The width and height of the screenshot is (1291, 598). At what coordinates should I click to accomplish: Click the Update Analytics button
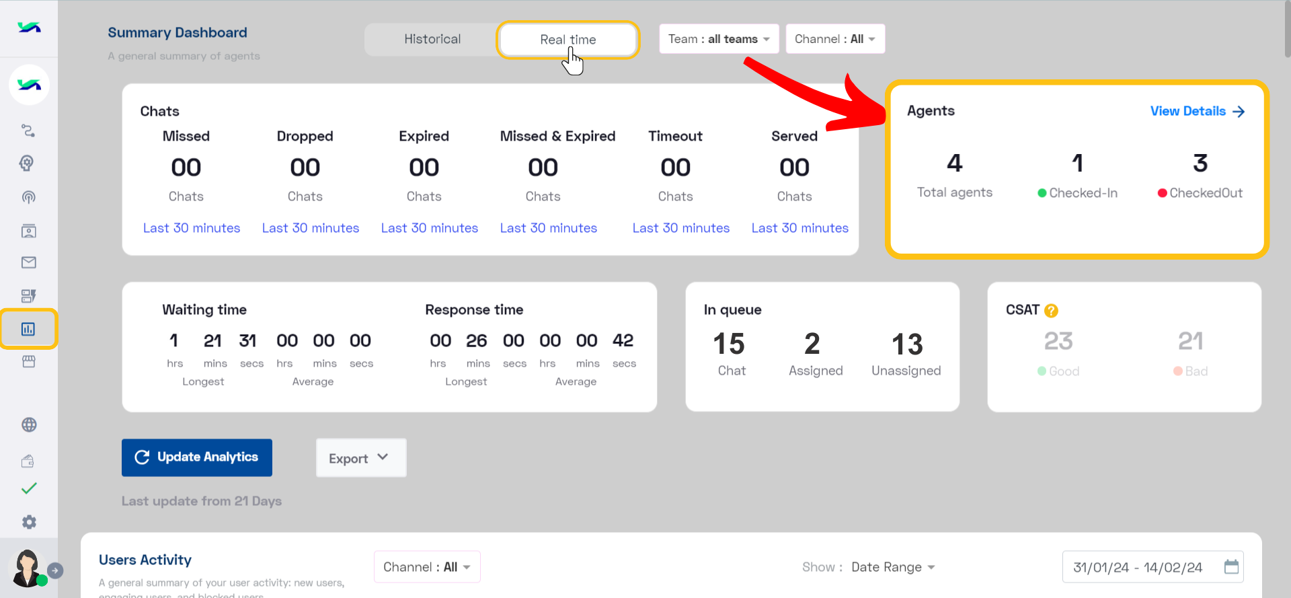pyautogui.click(x=197, y=457)
